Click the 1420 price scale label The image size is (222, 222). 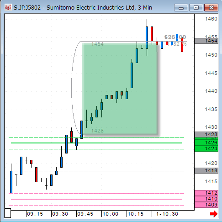click(211, 163)
